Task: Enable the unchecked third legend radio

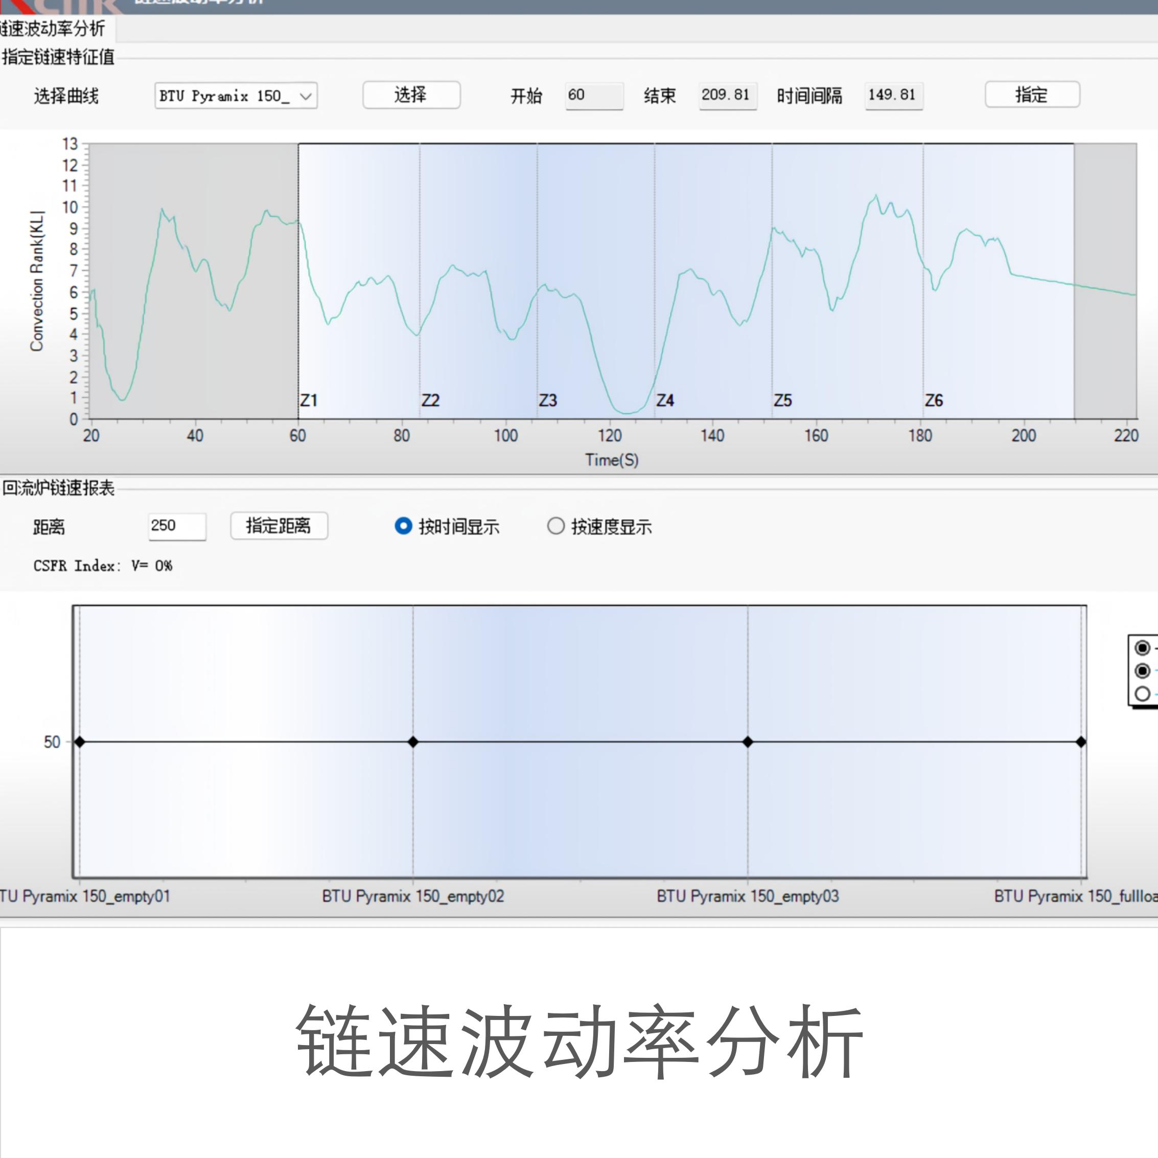Action: click(1142, 693)
